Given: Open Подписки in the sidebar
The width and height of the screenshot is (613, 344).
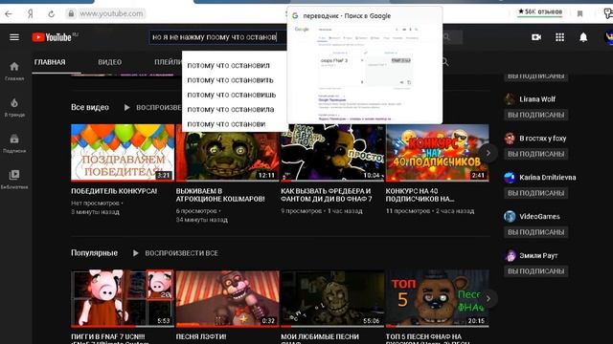Looking at the screenshot, I should 14,143.
